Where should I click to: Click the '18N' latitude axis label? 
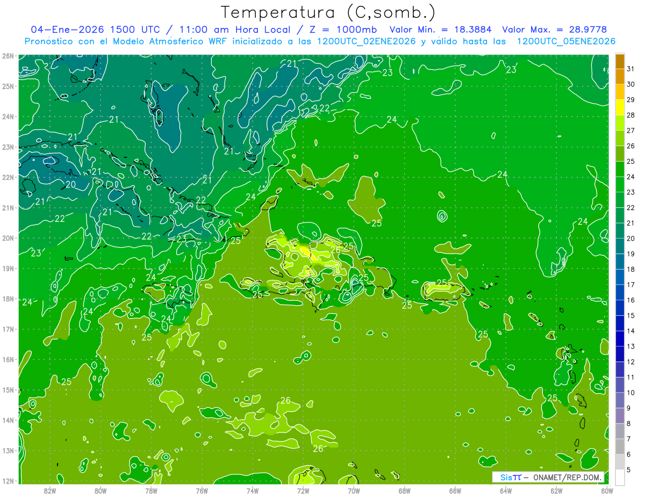click(8, 299)
